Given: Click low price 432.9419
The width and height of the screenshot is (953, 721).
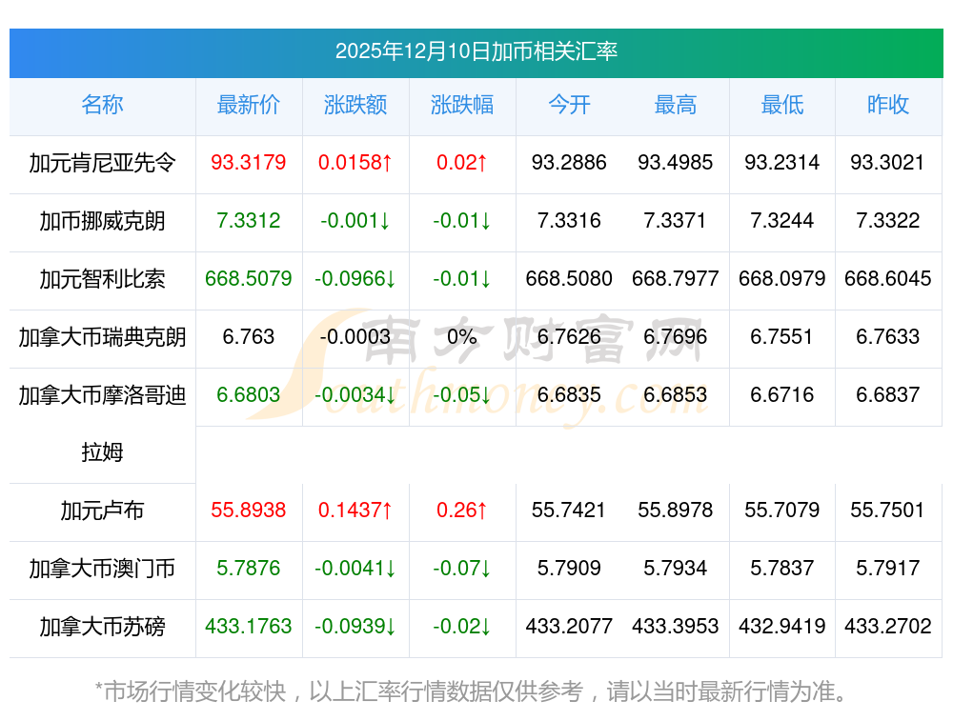Looking at the screenshot, I should tap(782, 627).
